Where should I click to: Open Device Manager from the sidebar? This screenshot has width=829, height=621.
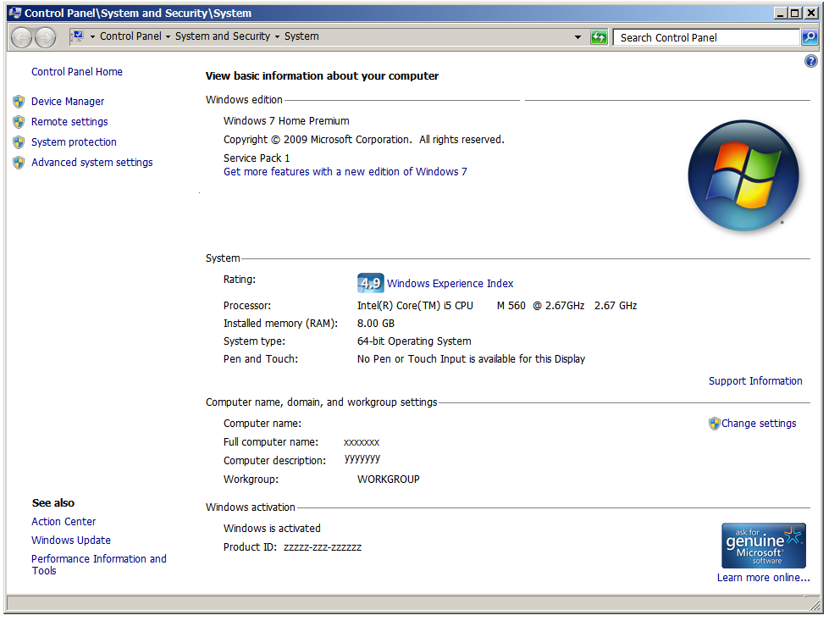click(68, 102)
